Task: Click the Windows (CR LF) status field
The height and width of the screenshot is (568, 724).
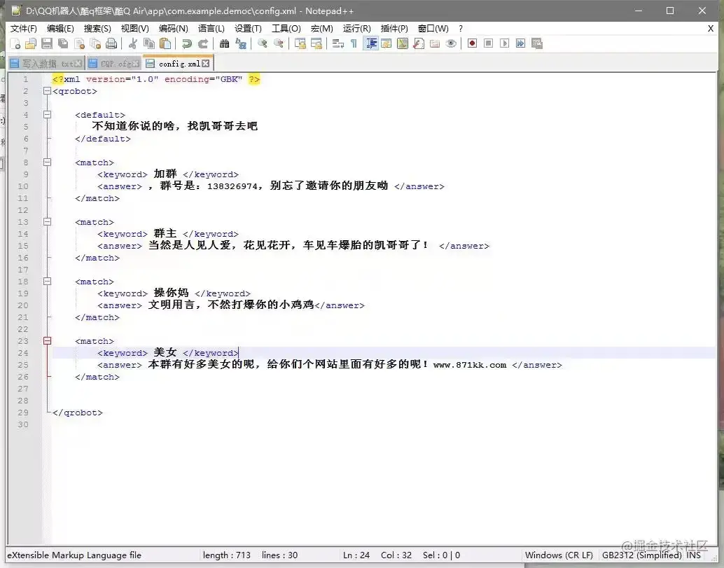Action: coord(559,555)
